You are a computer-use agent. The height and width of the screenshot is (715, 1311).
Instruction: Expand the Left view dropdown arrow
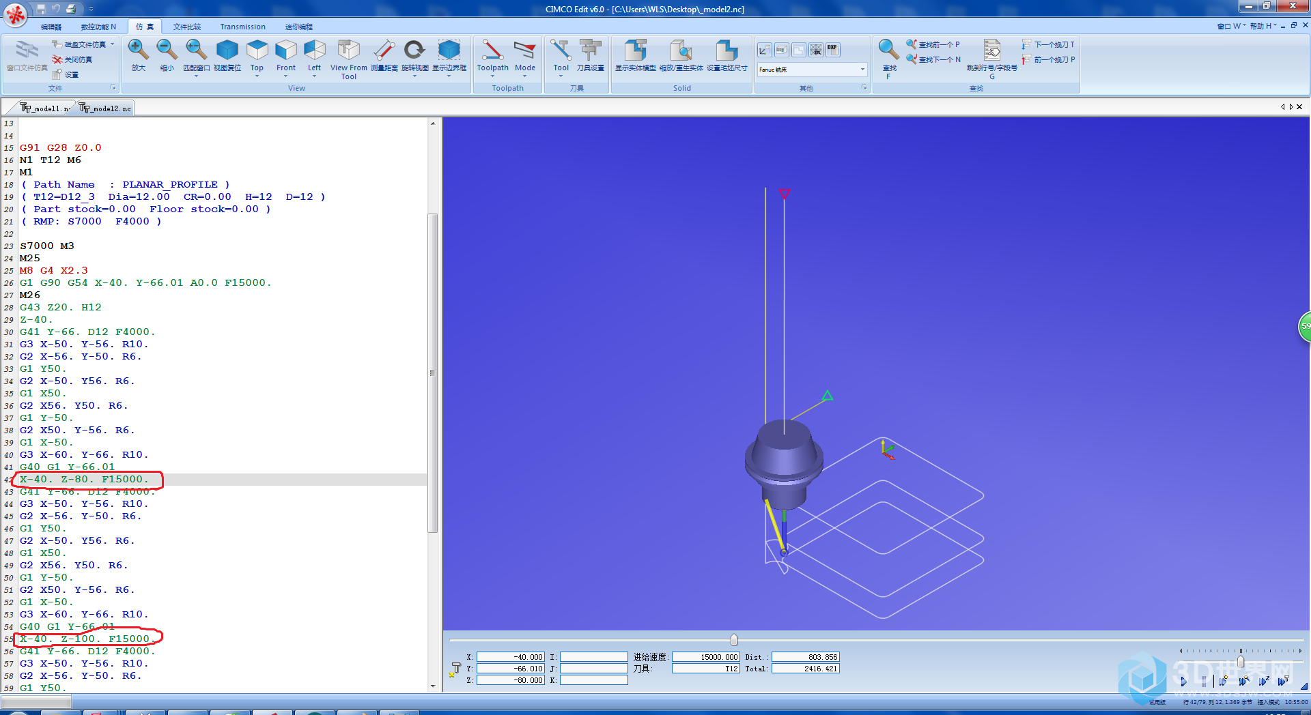tap(315, 76)
